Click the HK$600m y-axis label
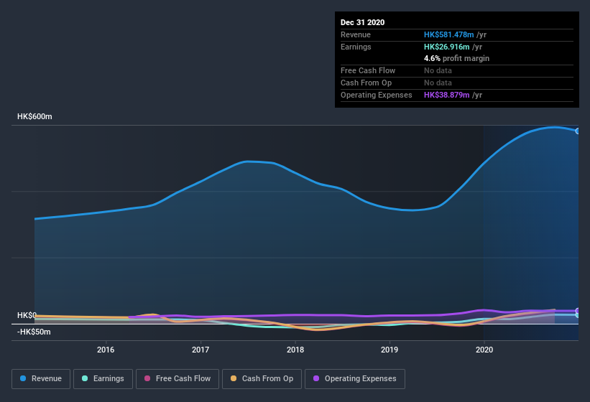The height and width of the screenshot is (402, 590). pos(34,116)
